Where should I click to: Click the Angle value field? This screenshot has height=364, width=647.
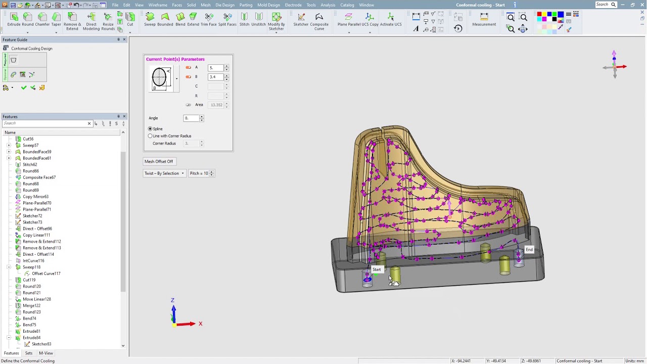(x=191, y=118)
